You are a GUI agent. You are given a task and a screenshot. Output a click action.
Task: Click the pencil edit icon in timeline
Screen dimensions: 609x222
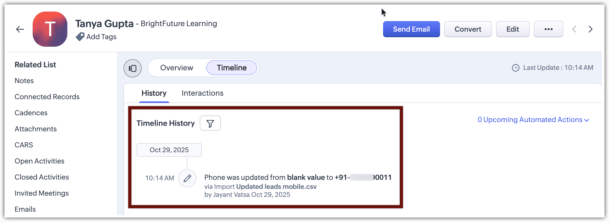[187, 178]
